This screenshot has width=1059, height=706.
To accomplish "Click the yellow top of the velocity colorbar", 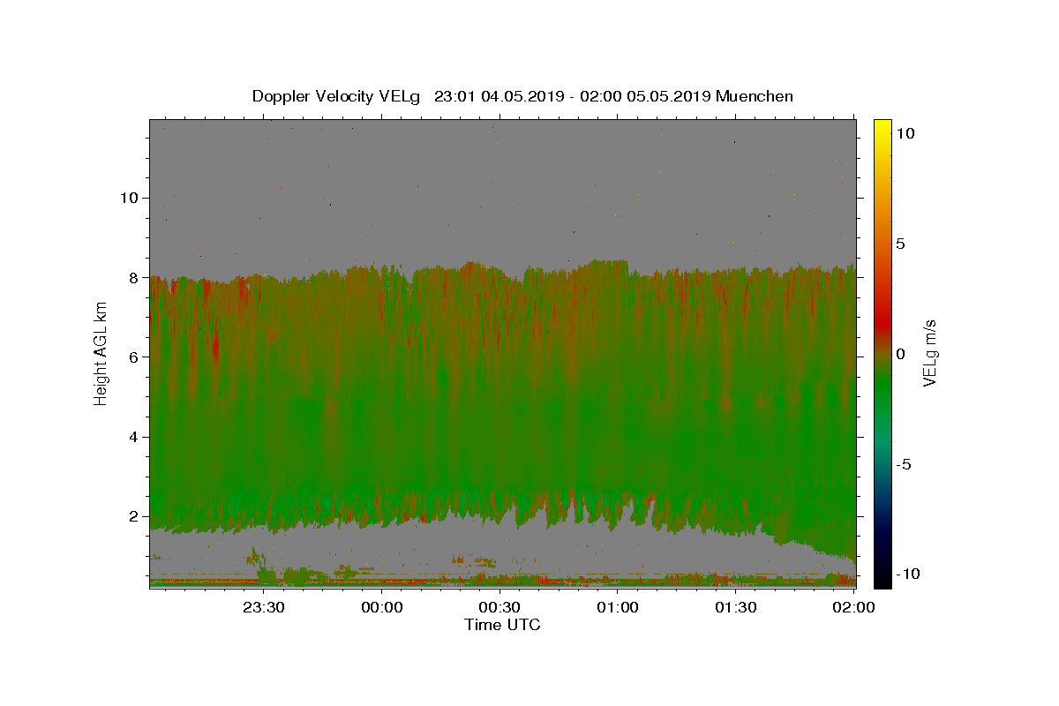I will click(882, 126).
